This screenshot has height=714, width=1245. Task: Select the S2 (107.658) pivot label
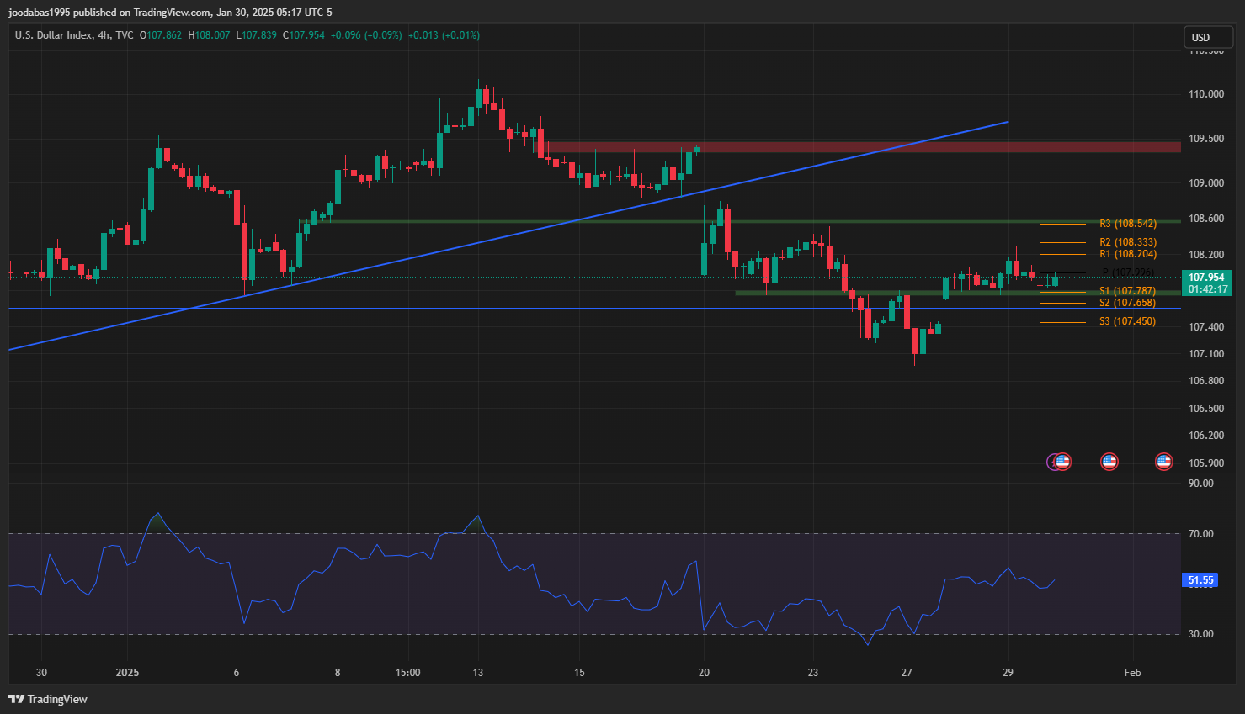coord(1128,303)
